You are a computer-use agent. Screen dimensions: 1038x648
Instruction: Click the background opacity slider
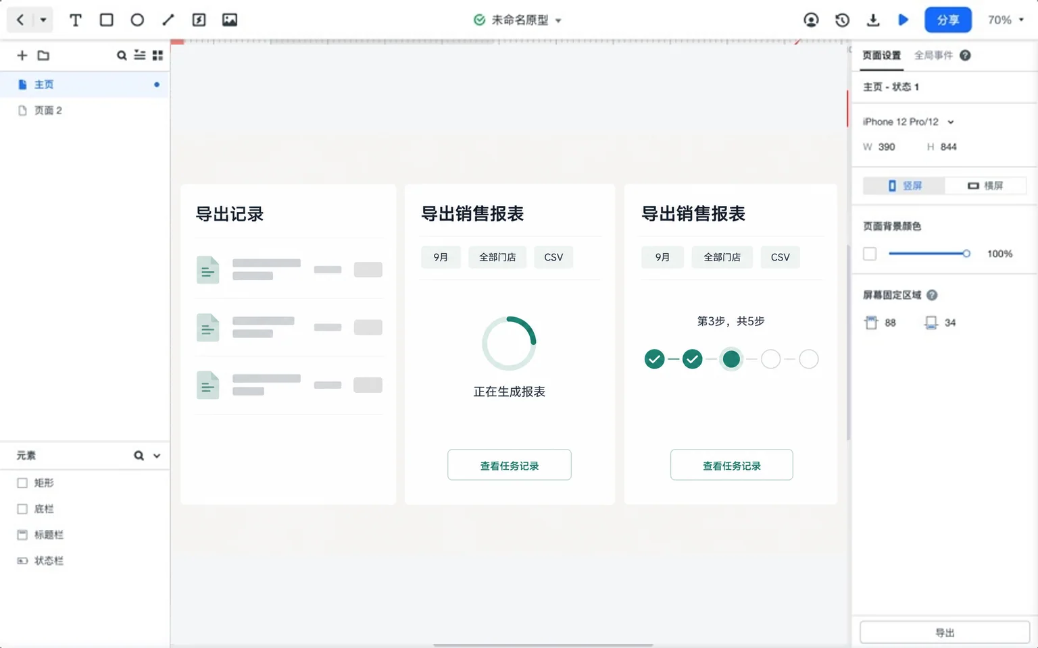pos(929,254)
